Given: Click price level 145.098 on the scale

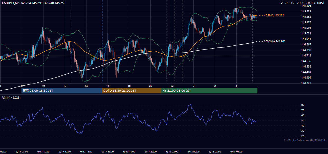Looking at the screenshot, I should pos(306,28).
